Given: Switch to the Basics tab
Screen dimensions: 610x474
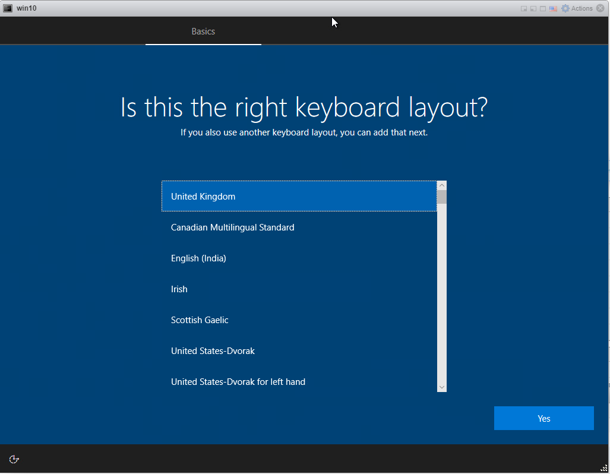Looking at the screenshot, I should pyautogui.click(x=203, y=31).
